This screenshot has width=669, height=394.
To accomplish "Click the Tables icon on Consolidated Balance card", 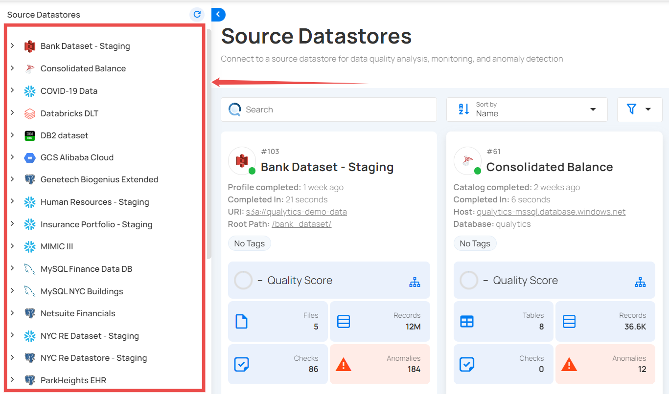I will 467,321.
